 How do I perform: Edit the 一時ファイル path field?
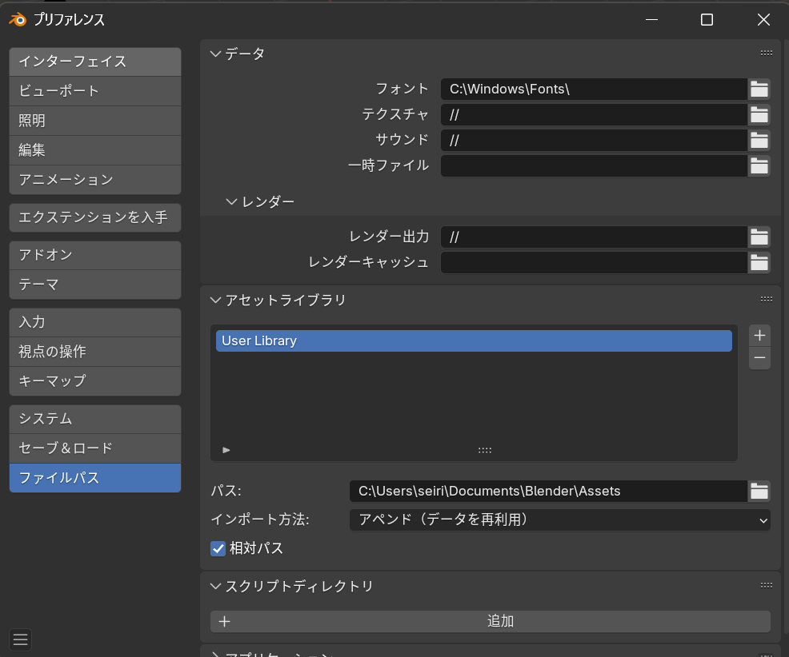[594, 166]
